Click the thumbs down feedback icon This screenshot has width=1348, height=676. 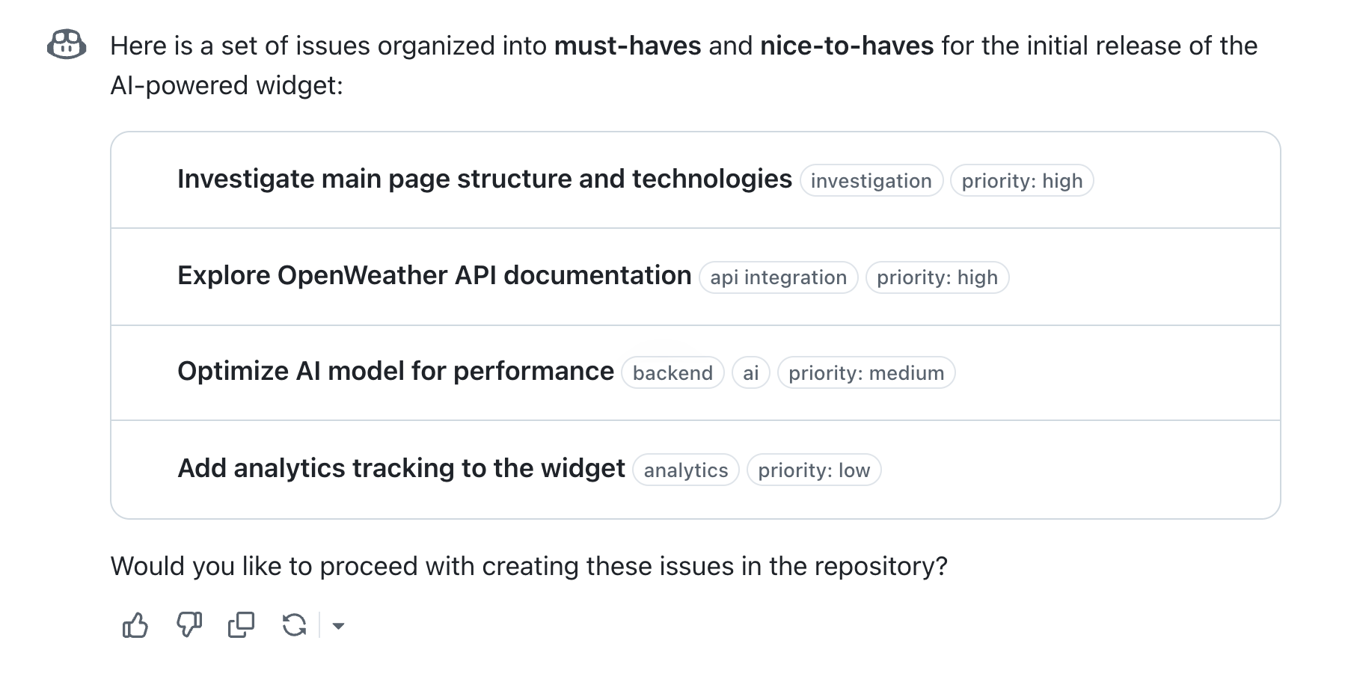(188, 624)
